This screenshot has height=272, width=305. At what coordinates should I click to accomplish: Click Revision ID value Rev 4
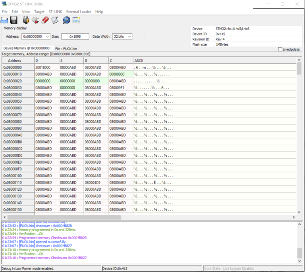click(220, 39)
